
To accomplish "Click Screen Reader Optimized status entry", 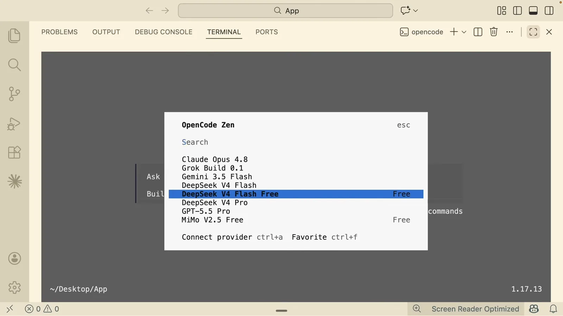I will click(475, 309).
